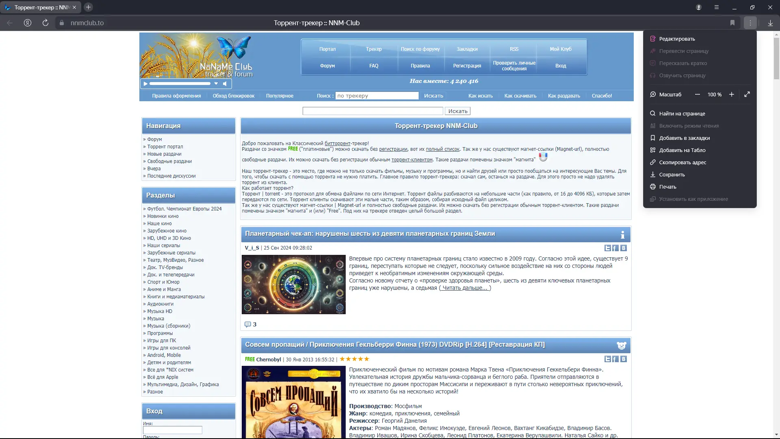Click the audio player progress bar
The image size is (780, 439).
(x=180, y=84)
